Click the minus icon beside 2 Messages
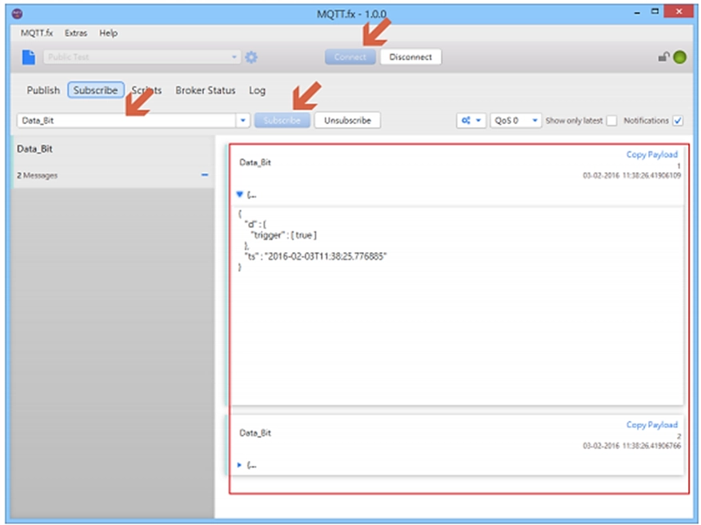The width and height of the screenshot is (701, 525). 205,174
